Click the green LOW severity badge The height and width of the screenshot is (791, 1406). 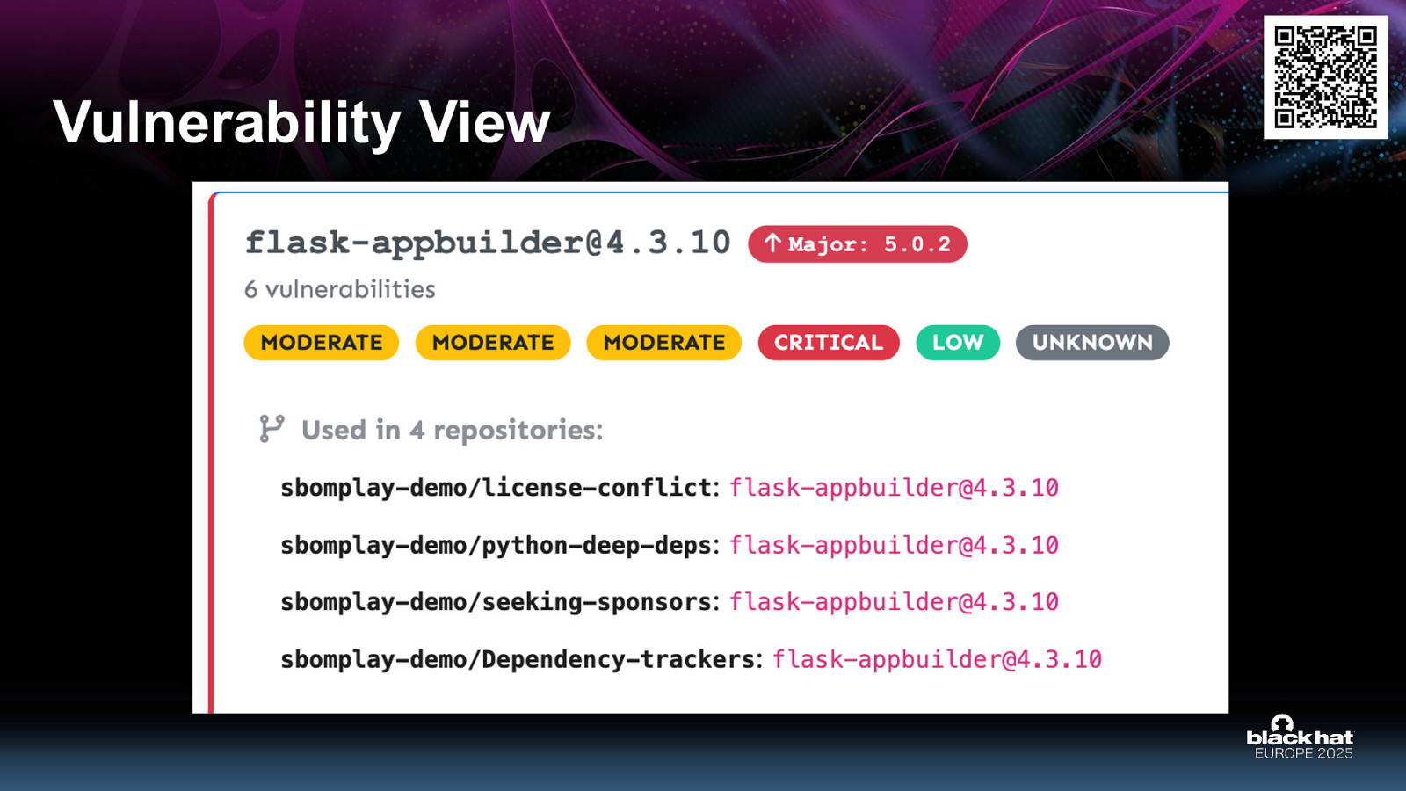(x=958, y=343)
